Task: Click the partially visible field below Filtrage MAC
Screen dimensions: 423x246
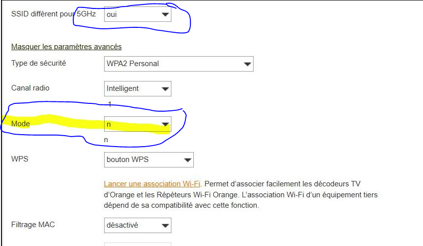Action: (138, 244)
